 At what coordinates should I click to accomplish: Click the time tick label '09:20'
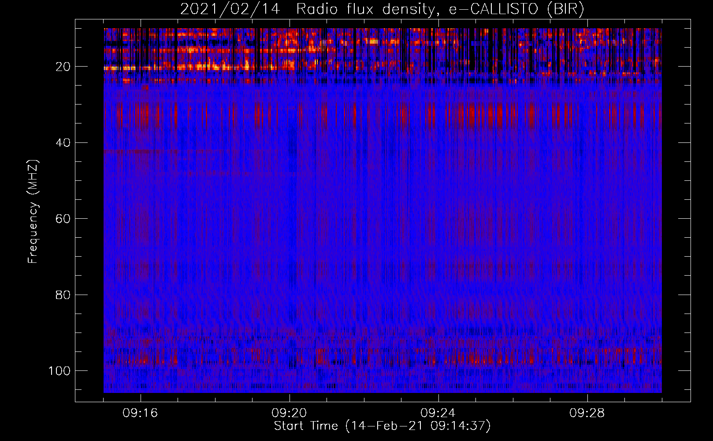(290, 413)
